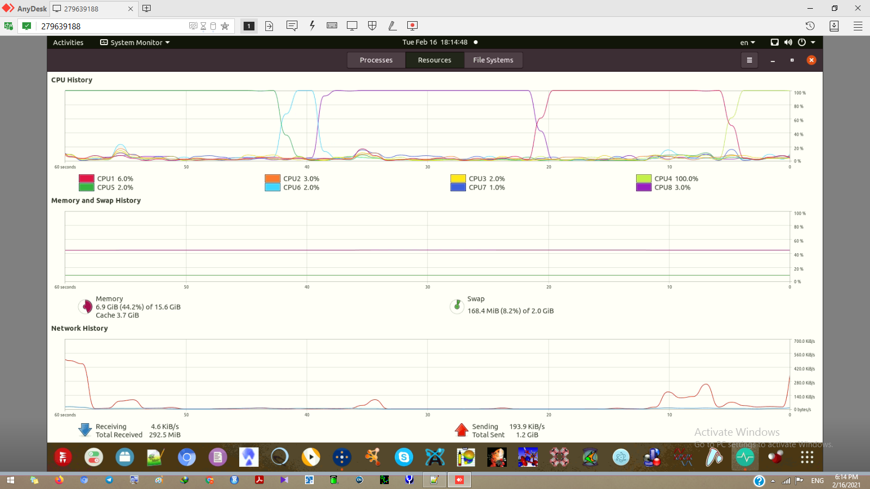Open System Monitor hamburger menu
The width and height of the screenshot is (870, 489).
tap(749, 60)
